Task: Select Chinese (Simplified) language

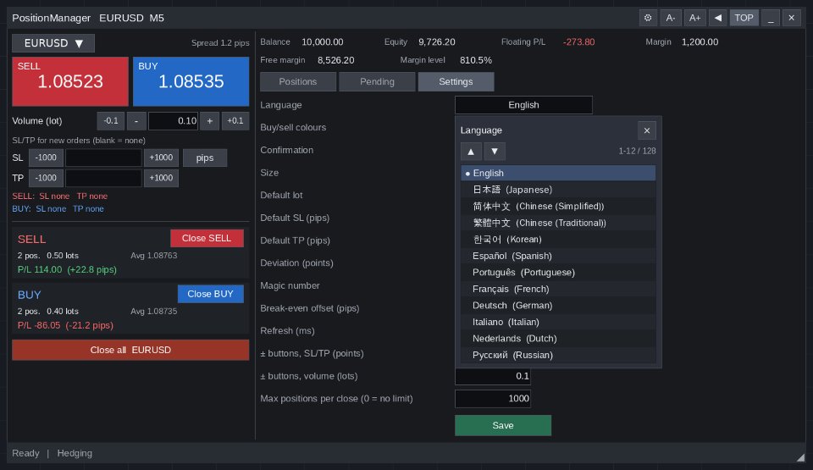Action: tap(558, 207)
